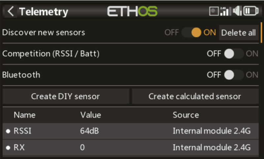Viewport: 264px width, 159px height.
Task: Click the RX sensor bullet indicator
Action: pyautogui.click(x=8, y=147)
